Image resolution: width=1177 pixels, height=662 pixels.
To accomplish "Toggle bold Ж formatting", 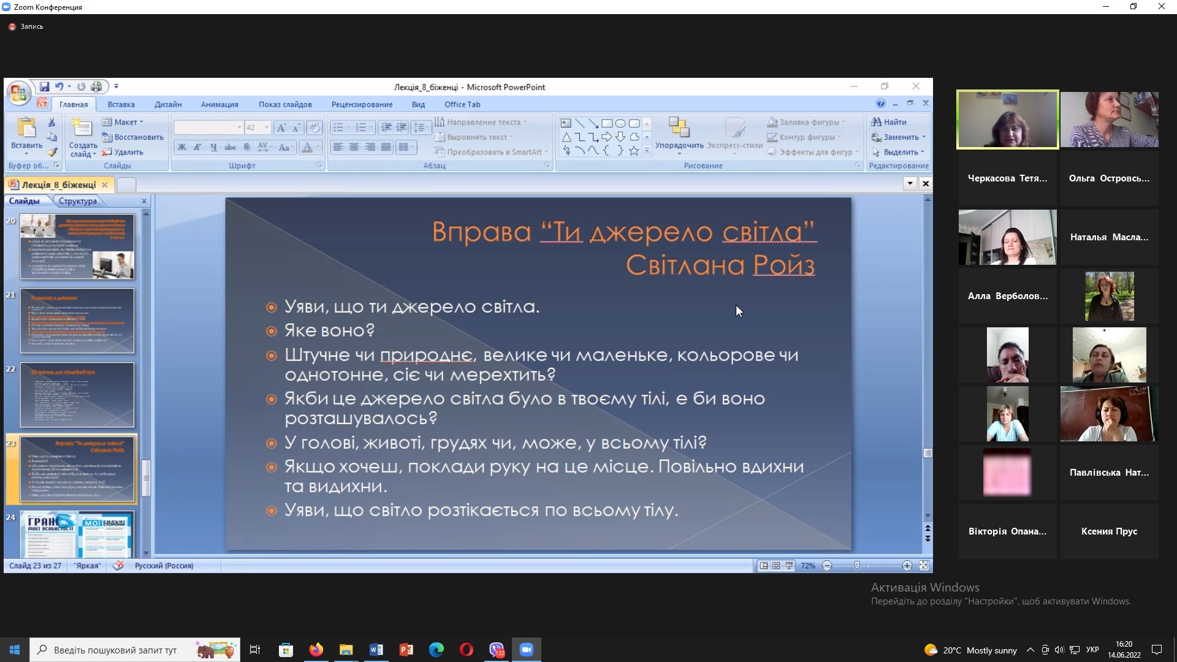I will click(181, 147).
